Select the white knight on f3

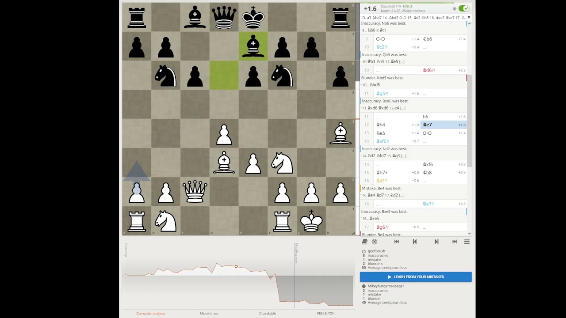282,163
